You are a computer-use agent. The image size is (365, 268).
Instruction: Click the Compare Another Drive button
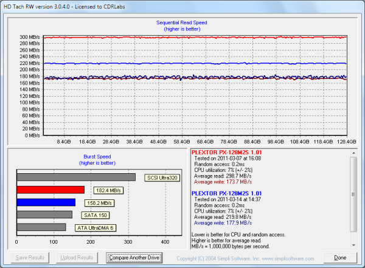[x=134, y=258]
